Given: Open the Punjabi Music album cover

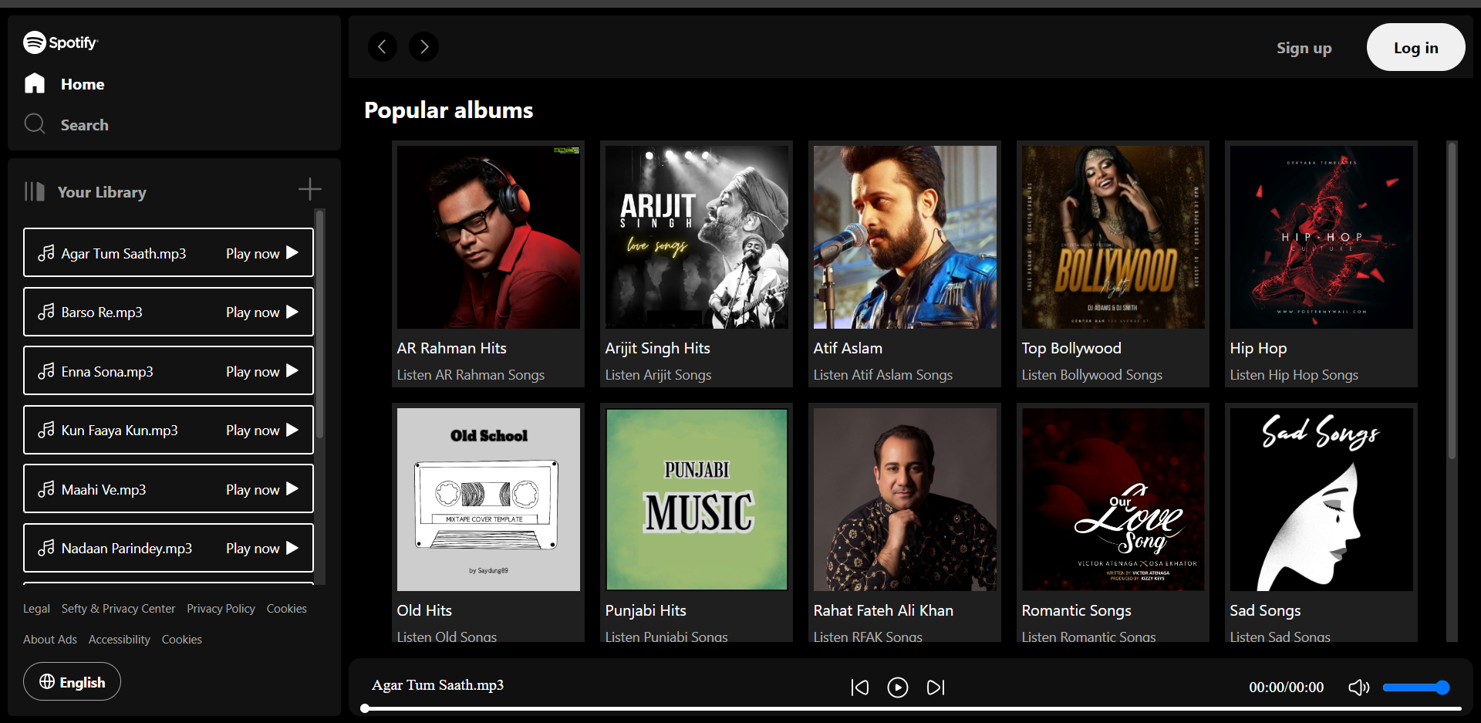Looking at the screenshot, I should coord(697,499).
